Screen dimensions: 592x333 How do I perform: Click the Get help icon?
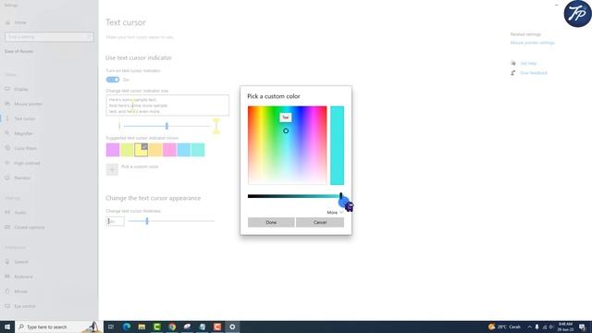pos(513,63)
